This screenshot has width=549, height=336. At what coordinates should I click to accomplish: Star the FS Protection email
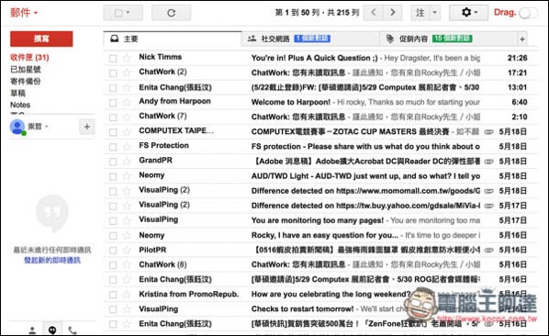point(127,147)
